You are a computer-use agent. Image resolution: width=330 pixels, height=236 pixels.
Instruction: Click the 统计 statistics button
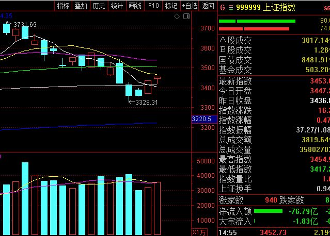pos(117,6)
